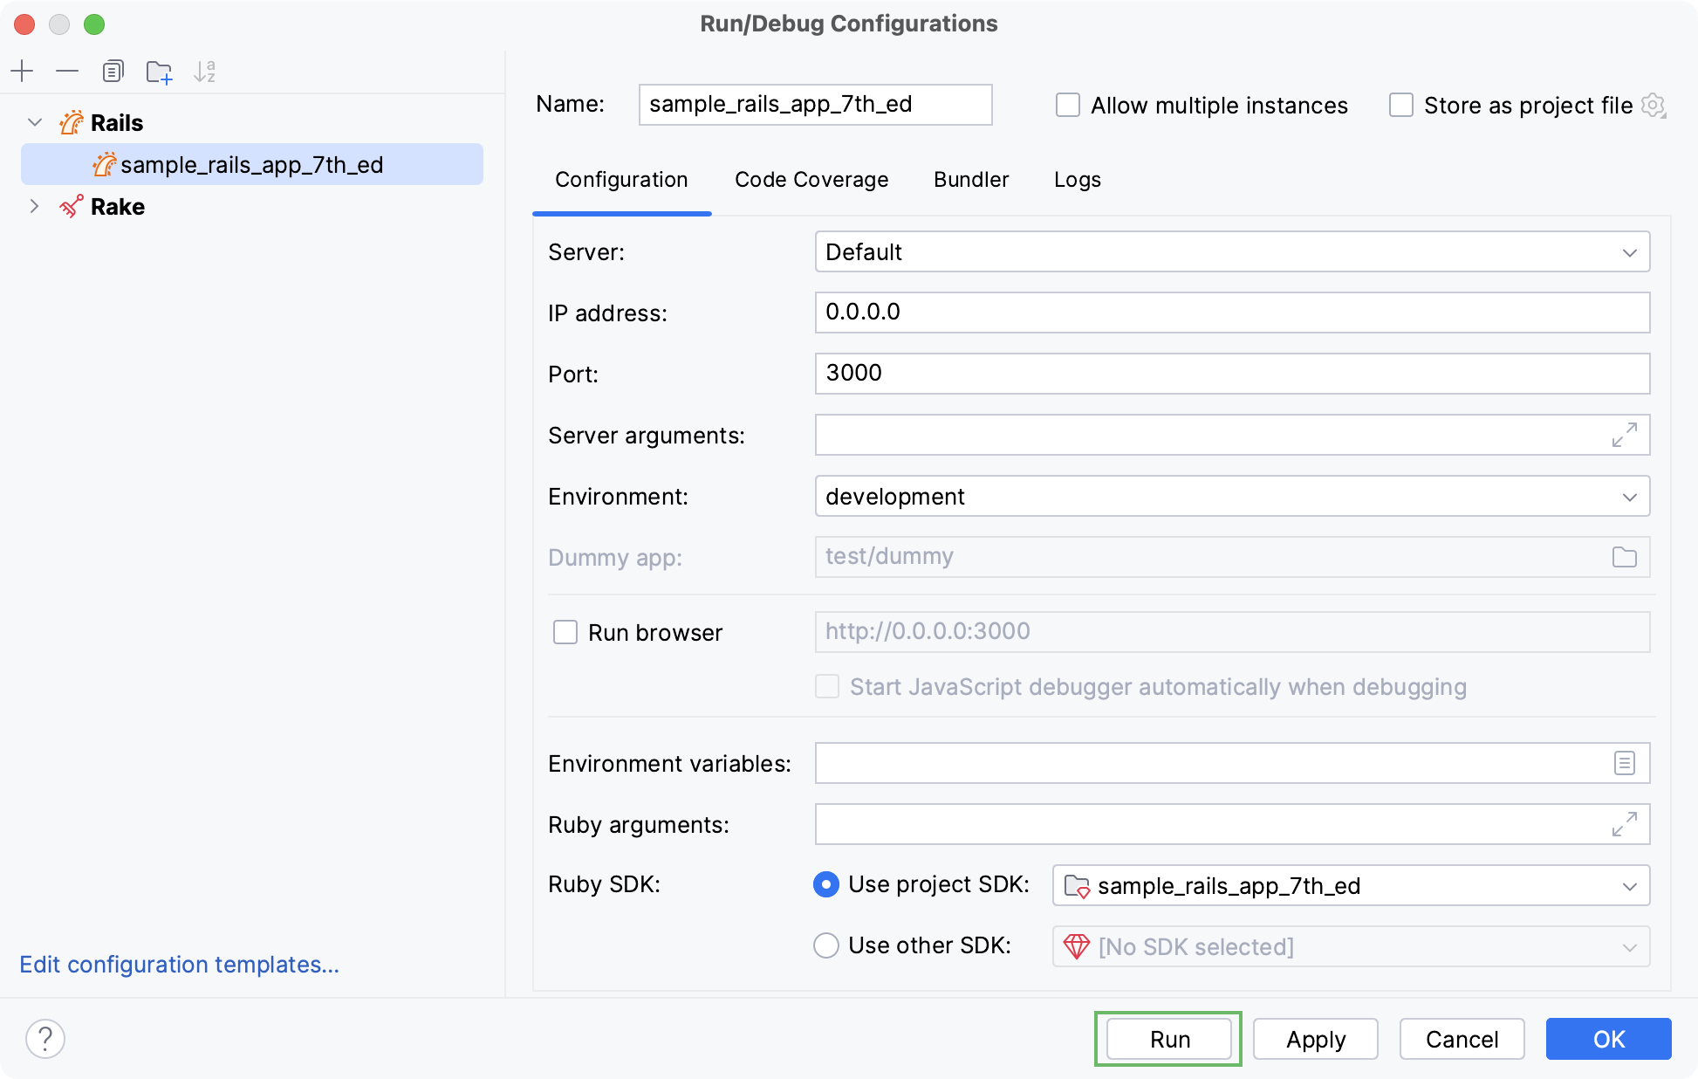Open the Environment dropdown
This screenshot has width=1698, height=1079.
[x=1628, y=496]
